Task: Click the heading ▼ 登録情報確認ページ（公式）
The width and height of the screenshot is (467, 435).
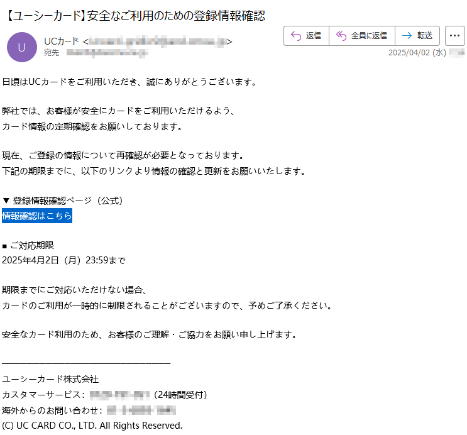Action: [x=62, y=201]
